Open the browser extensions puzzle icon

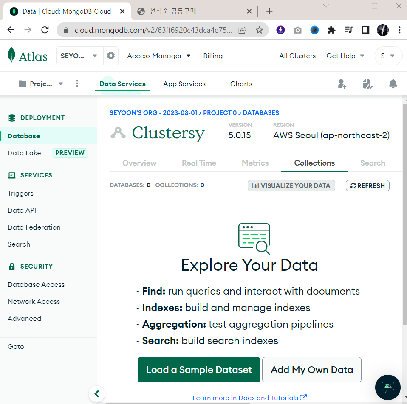pos(331,30)
